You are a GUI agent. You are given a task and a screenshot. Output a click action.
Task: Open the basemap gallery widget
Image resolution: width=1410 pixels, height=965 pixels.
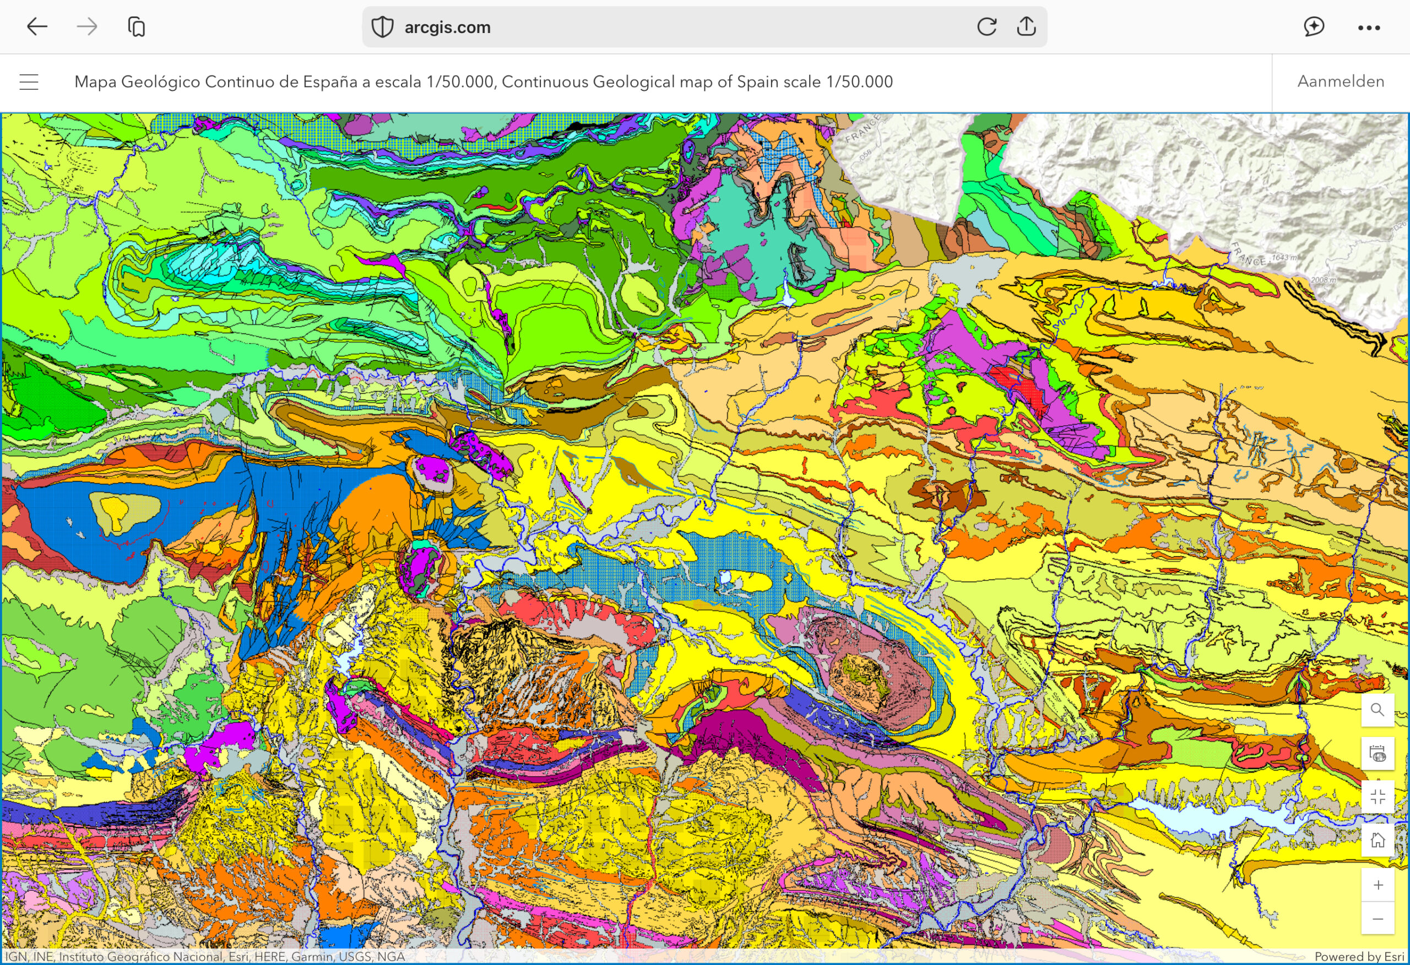click(1378, 753)
